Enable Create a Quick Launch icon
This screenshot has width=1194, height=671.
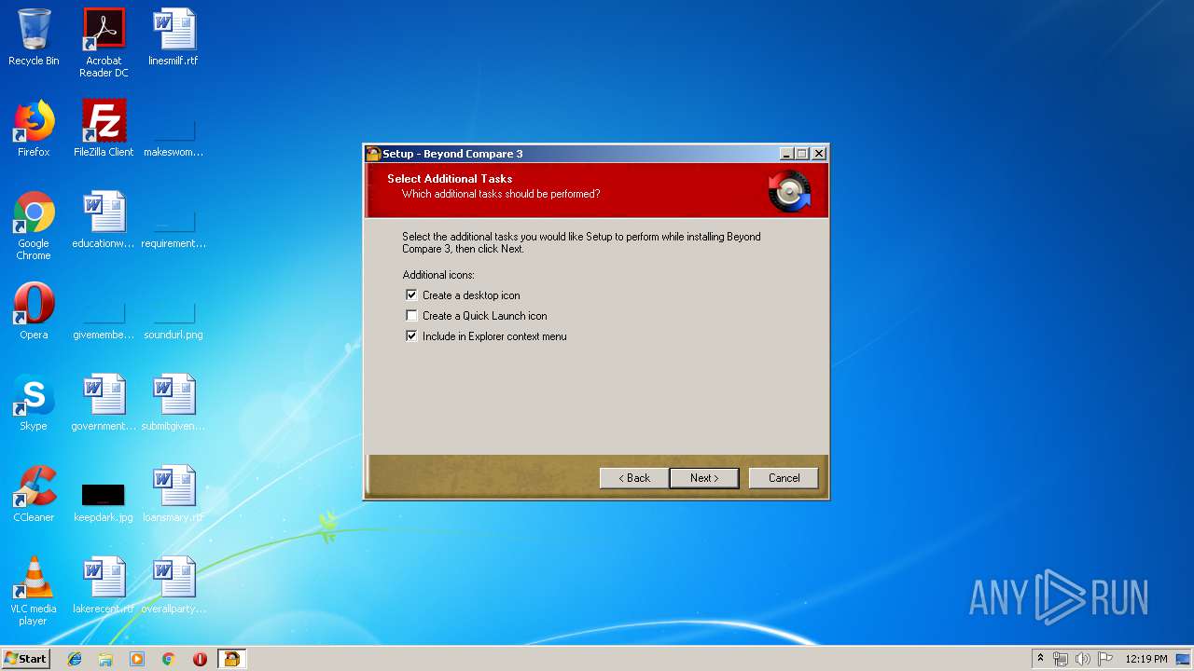pyautogui.click(x=411, y=315)
